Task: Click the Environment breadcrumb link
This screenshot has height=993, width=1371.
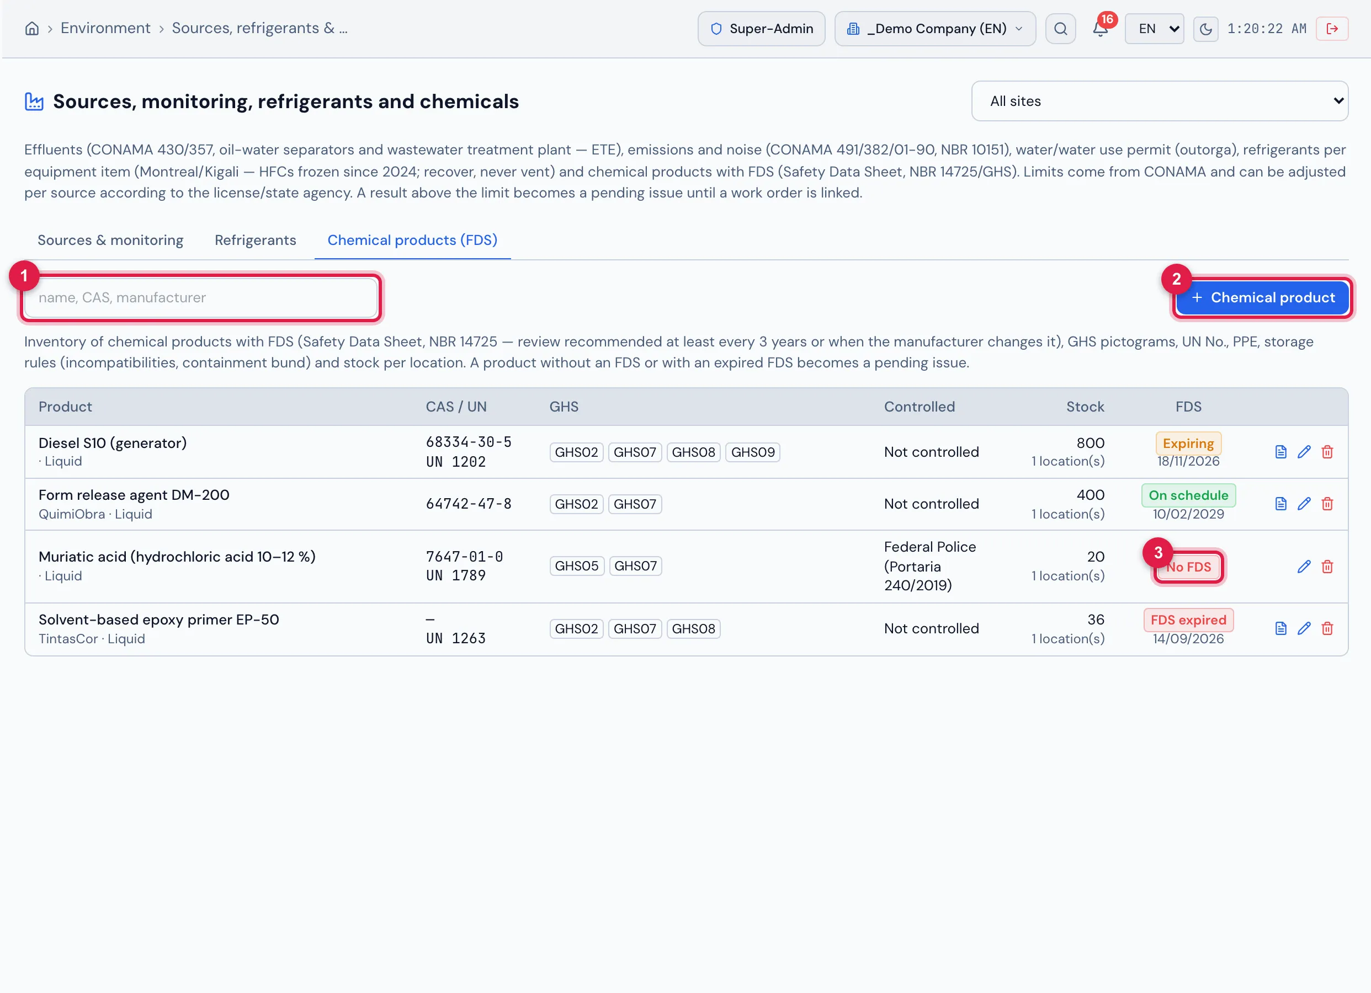Action: [105, 28]
